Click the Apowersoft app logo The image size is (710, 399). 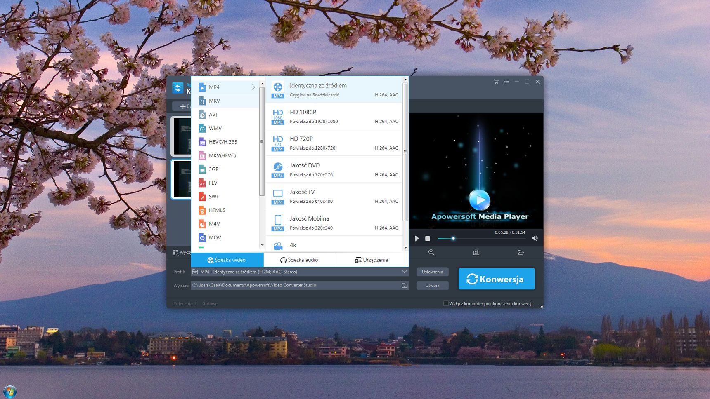pos(178,88)
